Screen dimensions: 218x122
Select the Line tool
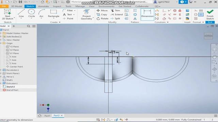21,14
